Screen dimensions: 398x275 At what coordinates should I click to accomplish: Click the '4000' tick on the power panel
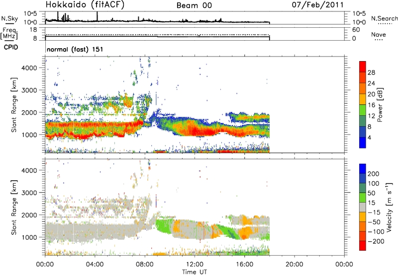tap(29, 68)
